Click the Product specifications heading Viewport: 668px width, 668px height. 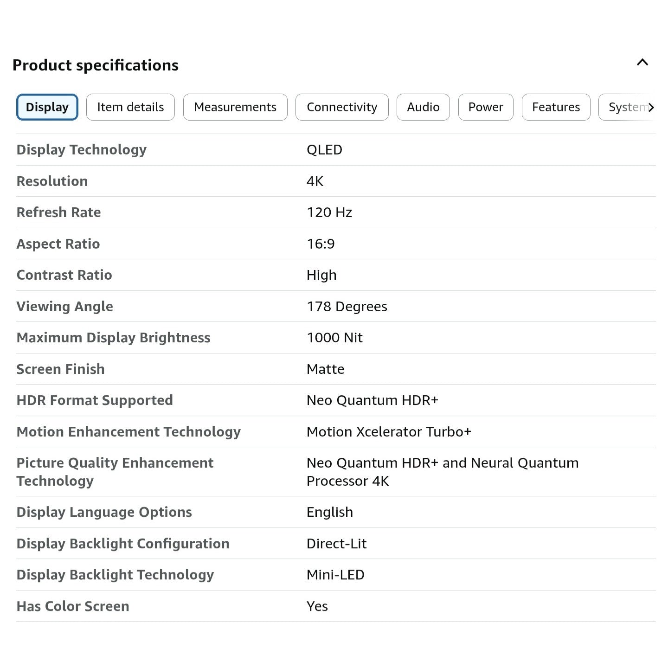tap(96, 65)
